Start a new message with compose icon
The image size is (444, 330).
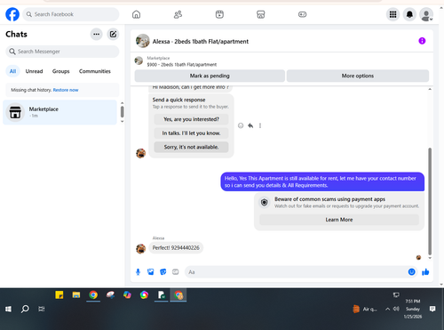[113, 34]
